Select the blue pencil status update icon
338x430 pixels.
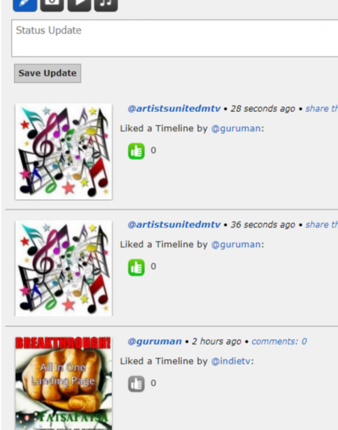(25, 4)
